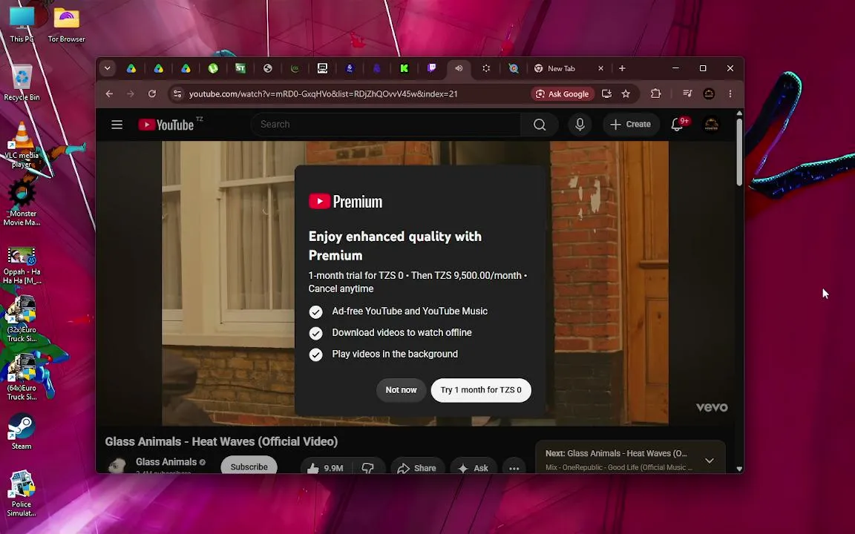Image resolution: width=855 pixels, height=534 pixels.
Task: Open the notifications bell
Action: click(x=677, y=125)
